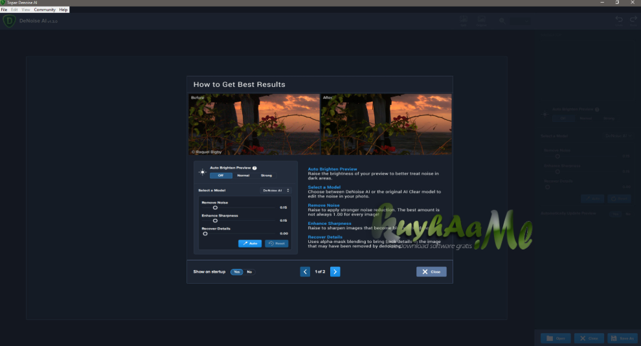Click blue Select a Model heading text
This screenshot has height=346, width=641.
(x=324, y=187)
